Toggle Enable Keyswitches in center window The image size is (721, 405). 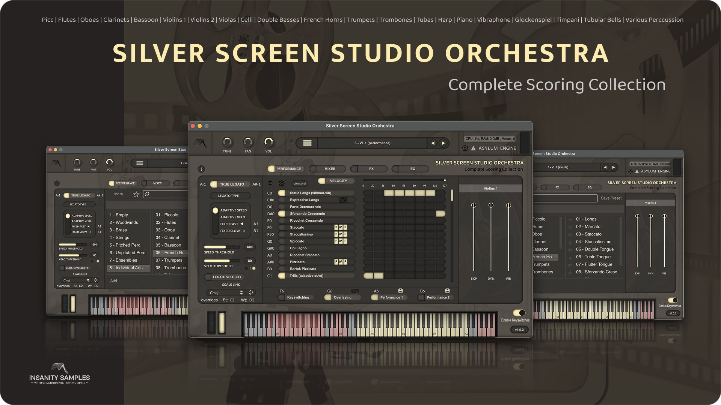point(519,313)
